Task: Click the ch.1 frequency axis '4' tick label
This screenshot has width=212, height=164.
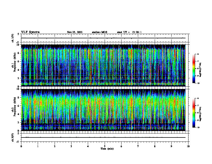Action: click(x=18, y=70)
